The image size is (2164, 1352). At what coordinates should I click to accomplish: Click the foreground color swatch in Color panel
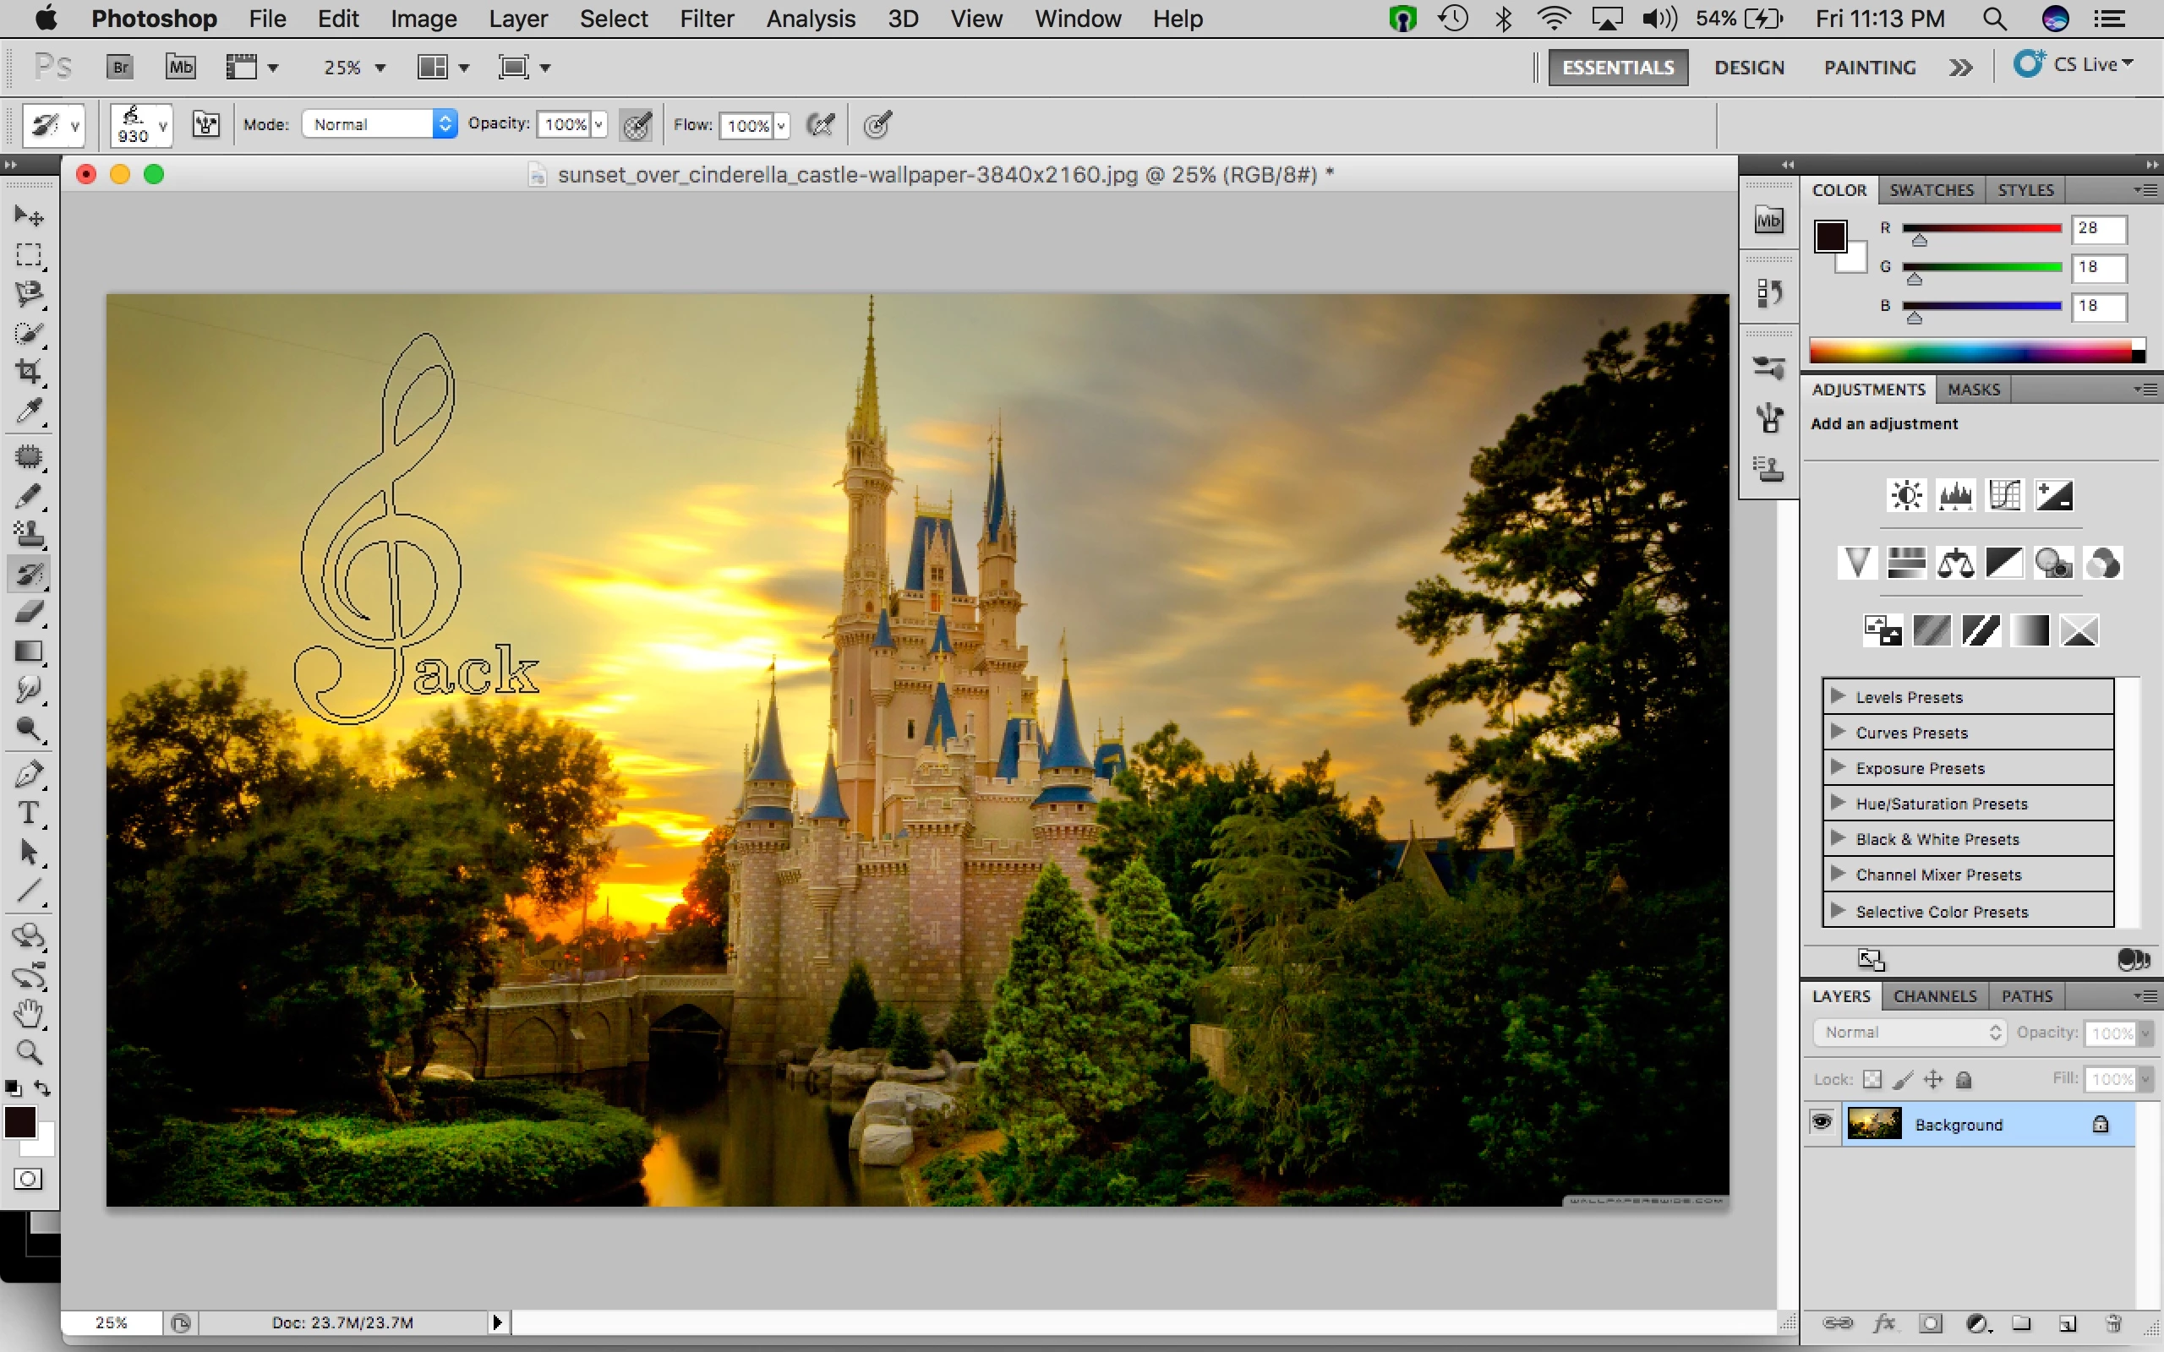pos(1829,237)
